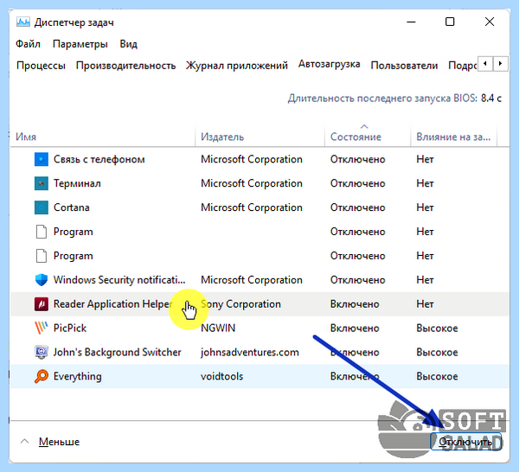Sort by the Имя column header
Viewport: 519px width, 472px height.
coord(26,137)
